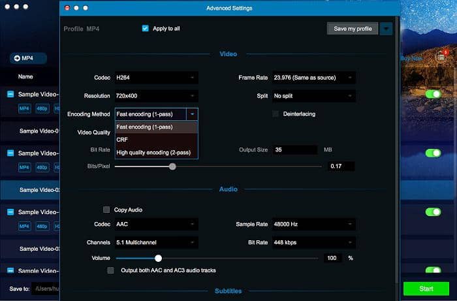This screenshot has width=457, height=301.
Task: Click the Save my profile button
Action: point(352,29)
